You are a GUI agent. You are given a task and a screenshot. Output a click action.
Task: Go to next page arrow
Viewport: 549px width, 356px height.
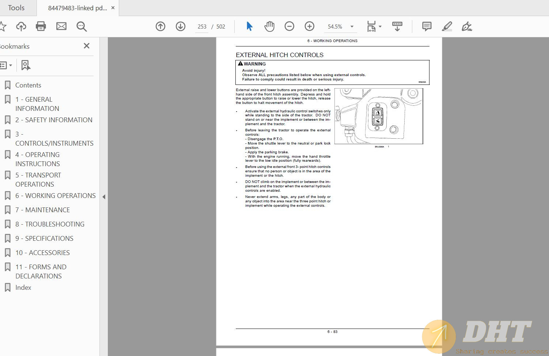point(181,26)
